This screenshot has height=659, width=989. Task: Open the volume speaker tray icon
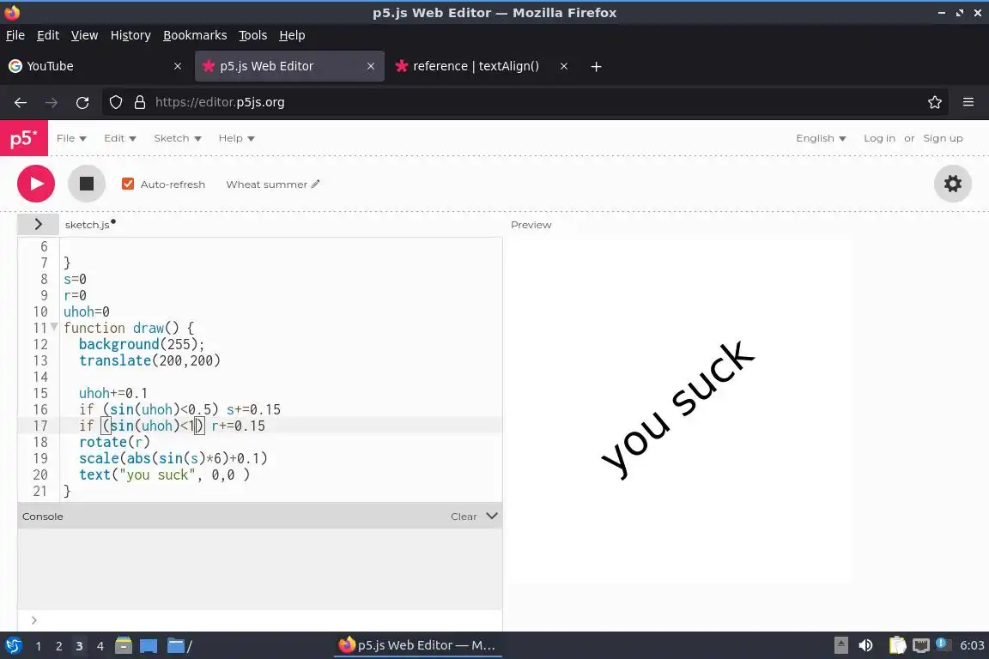click(865, 645)
